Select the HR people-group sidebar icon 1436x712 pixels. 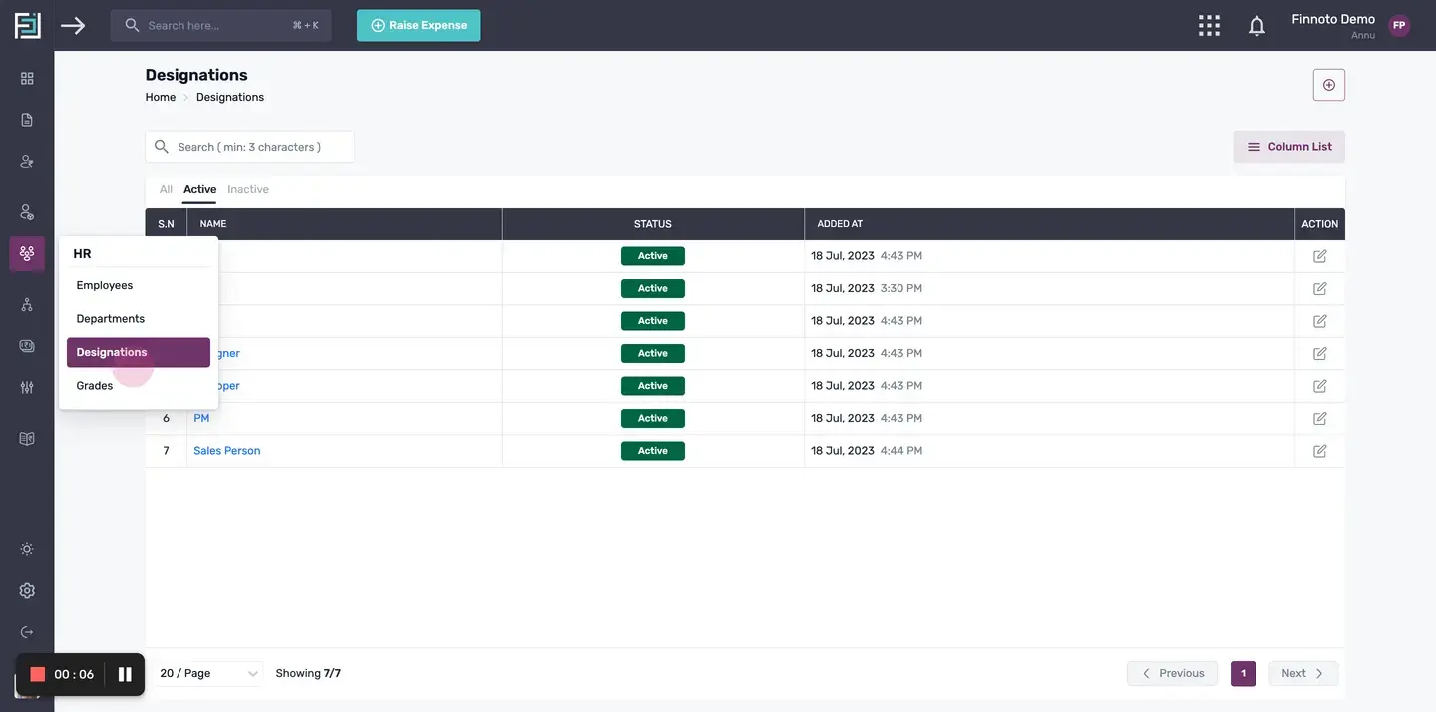27,253
